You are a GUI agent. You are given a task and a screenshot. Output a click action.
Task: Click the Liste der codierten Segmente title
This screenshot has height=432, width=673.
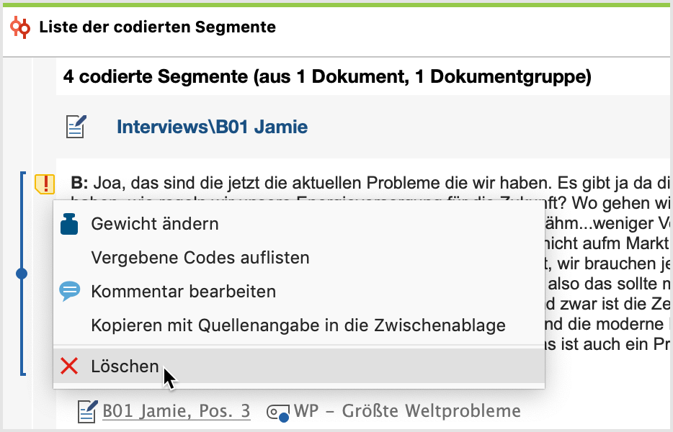(x=158, y=27)
